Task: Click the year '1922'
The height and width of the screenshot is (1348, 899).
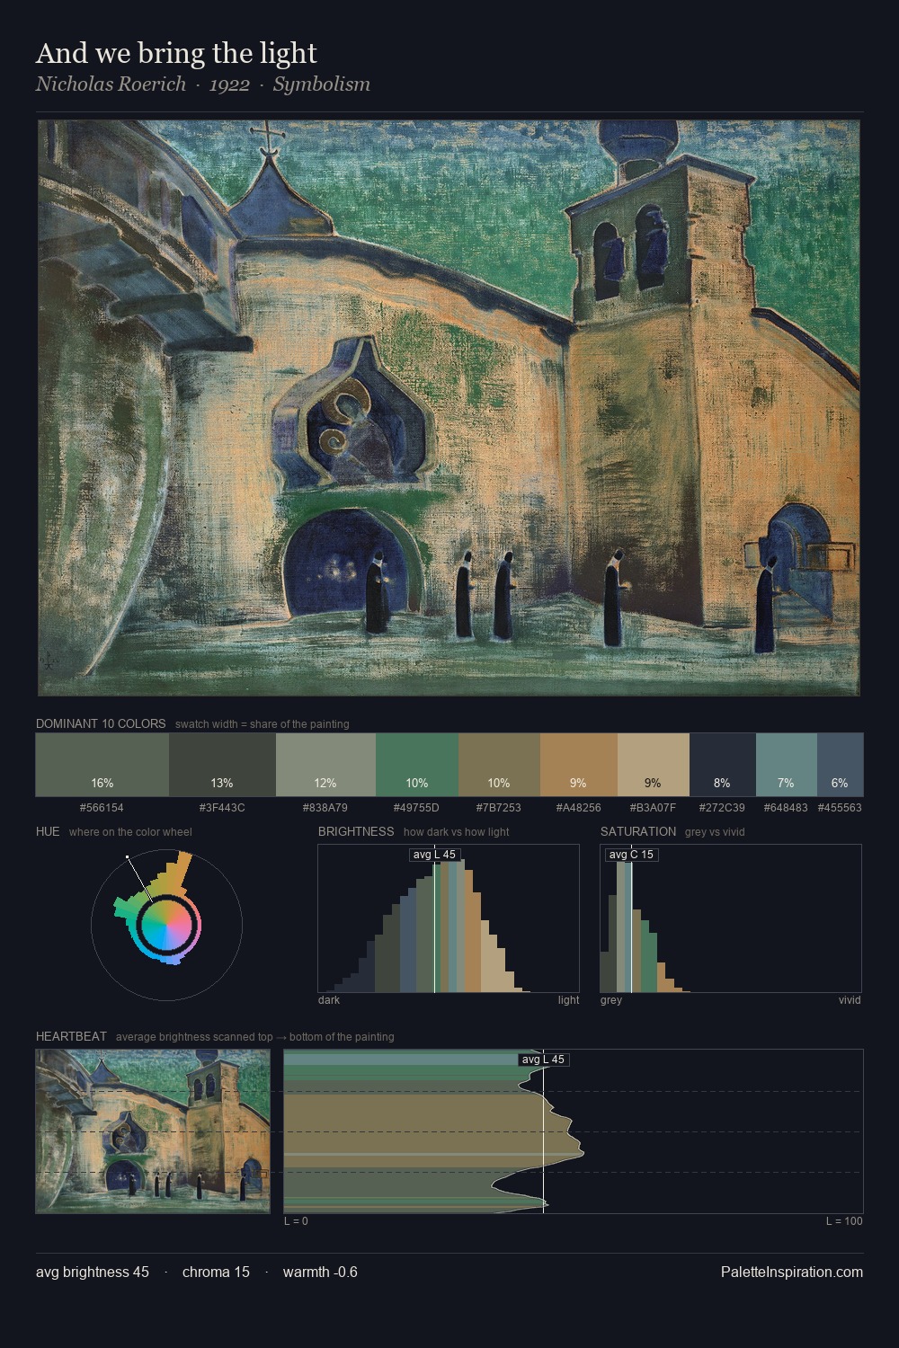Action: click(x=229, y=84)
